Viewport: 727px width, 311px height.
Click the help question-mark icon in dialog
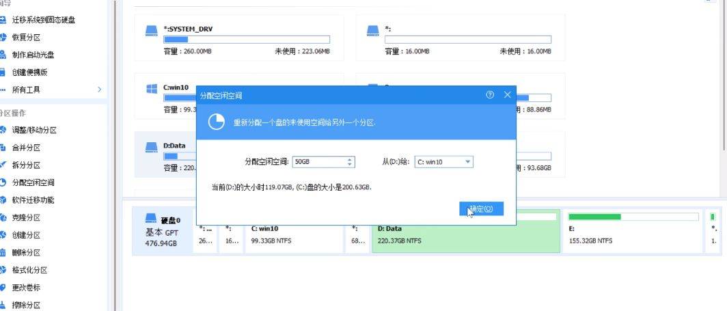[x=490, y=95]
